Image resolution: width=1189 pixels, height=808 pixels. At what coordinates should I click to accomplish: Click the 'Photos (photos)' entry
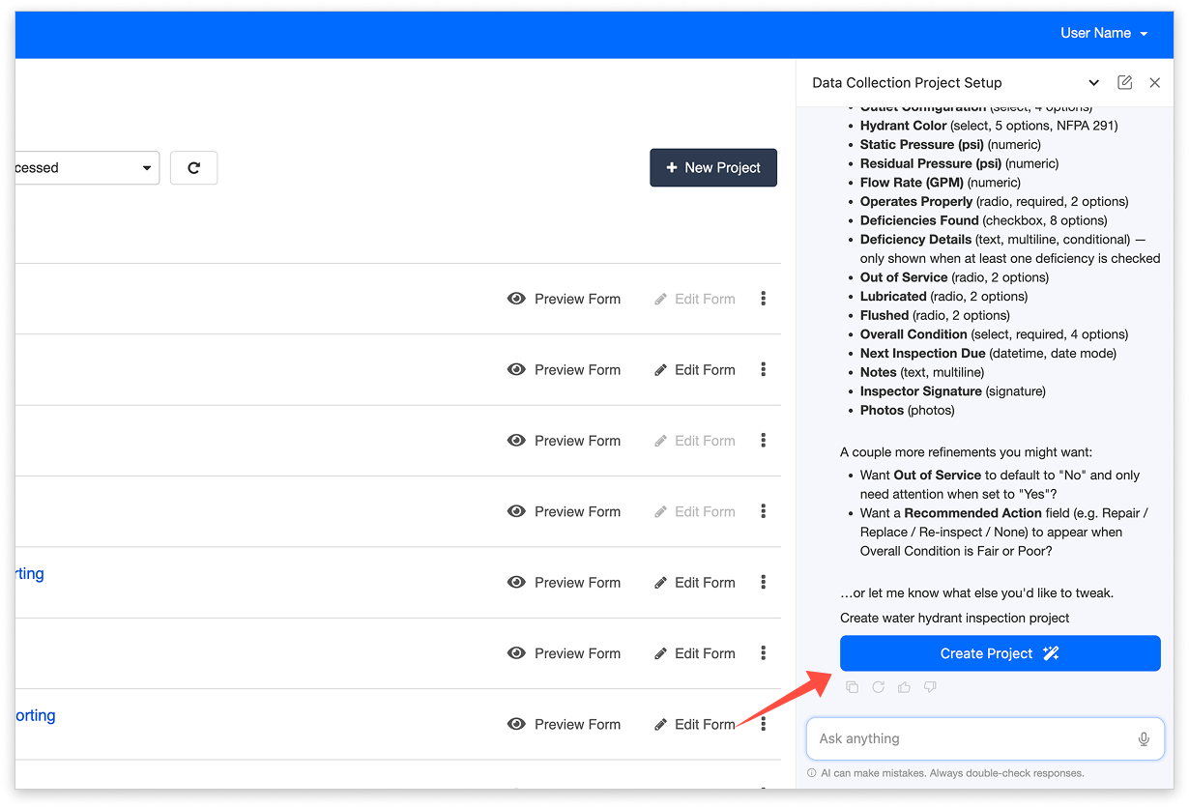[x=907, y=410]
